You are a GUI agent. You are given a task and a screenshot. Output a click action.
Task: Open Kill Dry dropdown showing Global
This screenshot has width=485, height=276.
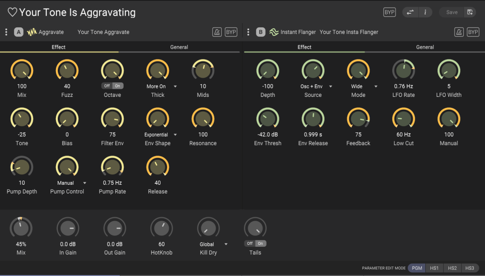coord(213,244)
